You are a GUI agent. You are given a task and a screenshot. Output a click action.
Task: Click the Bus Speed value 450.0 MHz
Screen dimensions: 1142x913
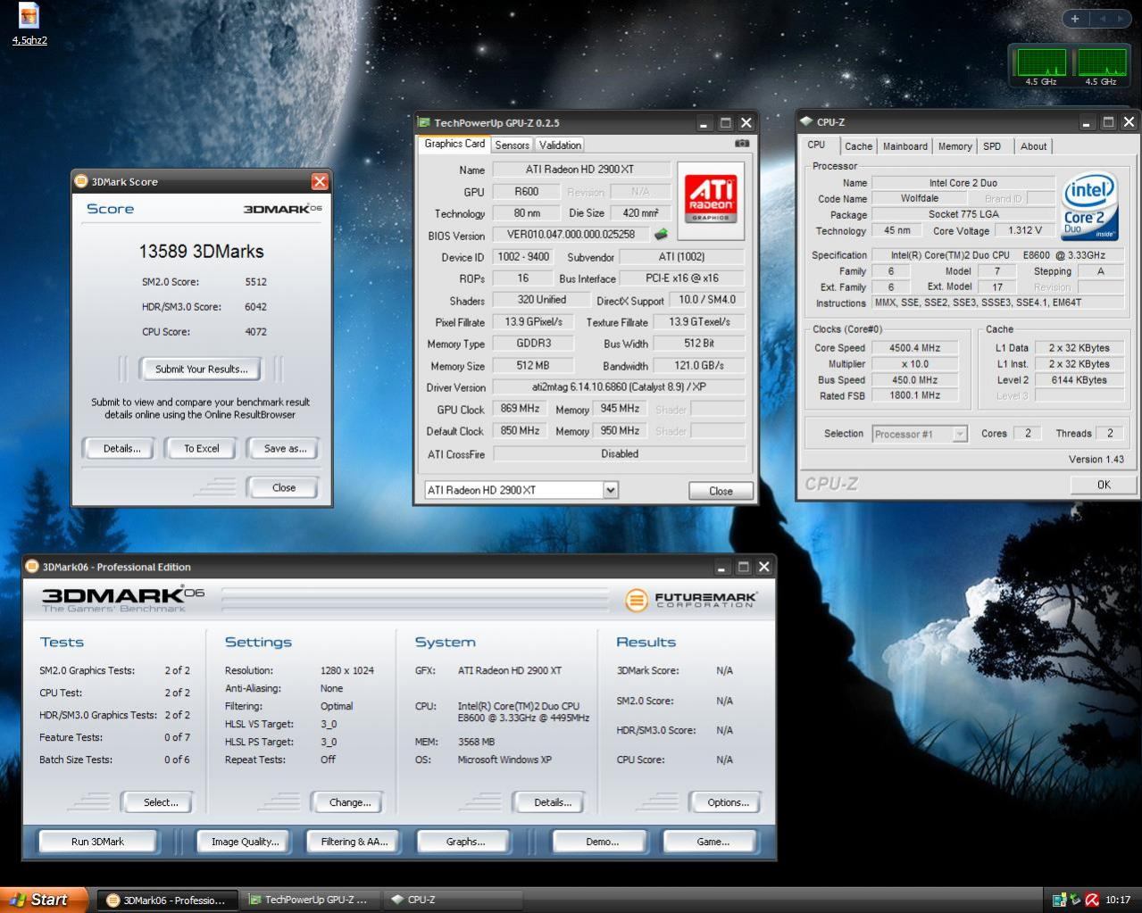[914, 379]
